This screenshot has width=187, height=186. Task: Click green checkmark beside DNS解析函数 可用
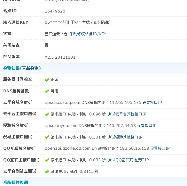[47, 91]
